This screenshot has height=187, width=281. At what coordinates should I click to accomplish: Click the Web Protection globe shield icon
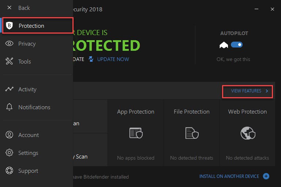point(248,133)
